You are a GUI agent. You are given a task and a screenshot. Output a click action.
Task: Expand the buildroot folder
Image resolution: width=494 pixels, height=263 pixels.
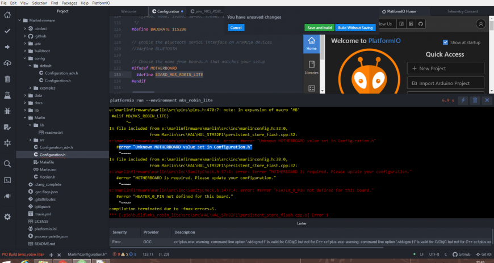coord(25,50)
